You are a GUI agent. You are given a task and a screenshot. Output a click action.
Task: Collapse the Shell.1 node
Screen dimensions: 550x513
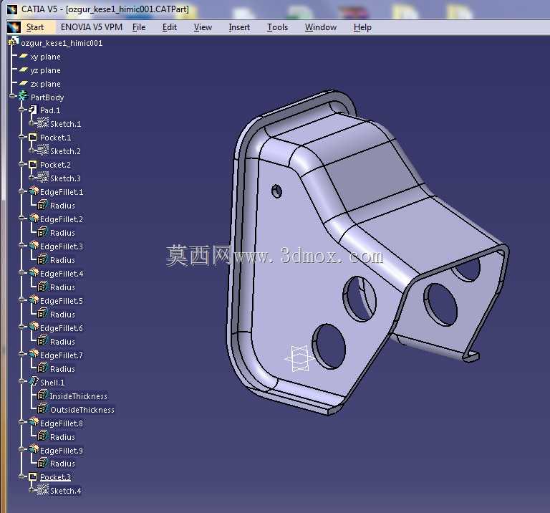tap(22, 382)
